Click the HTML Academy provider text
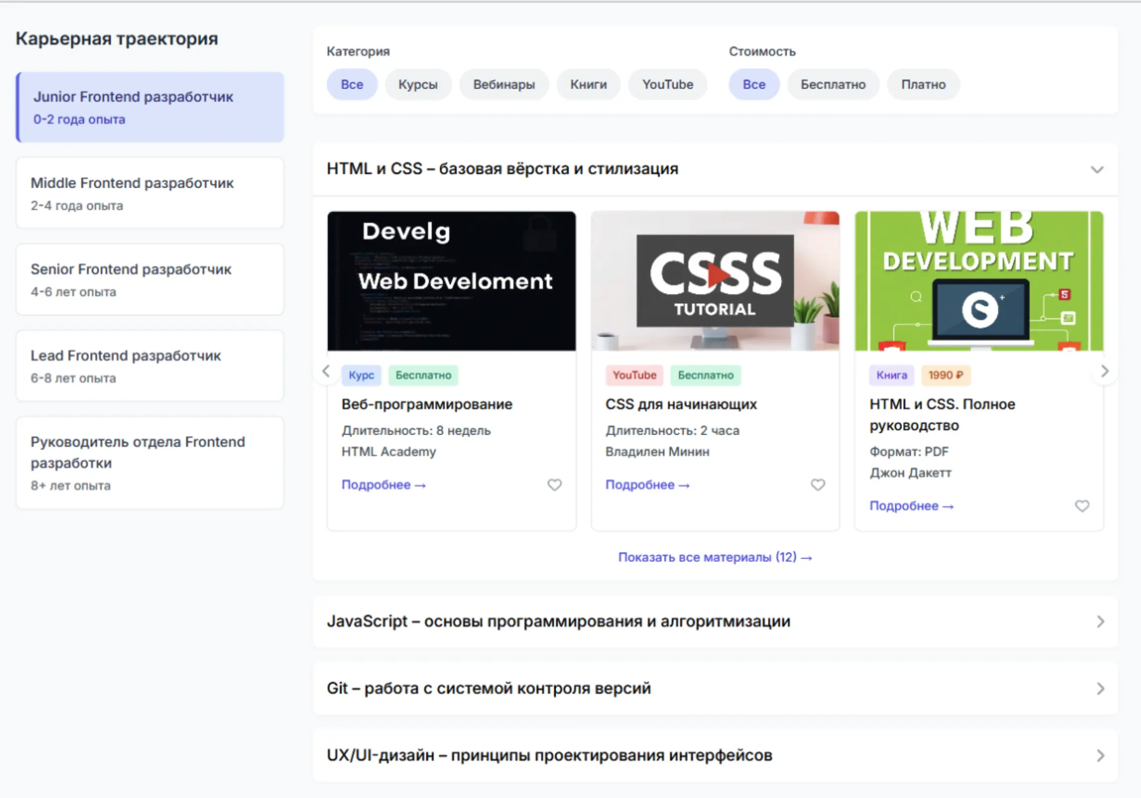 coord(389,451)
